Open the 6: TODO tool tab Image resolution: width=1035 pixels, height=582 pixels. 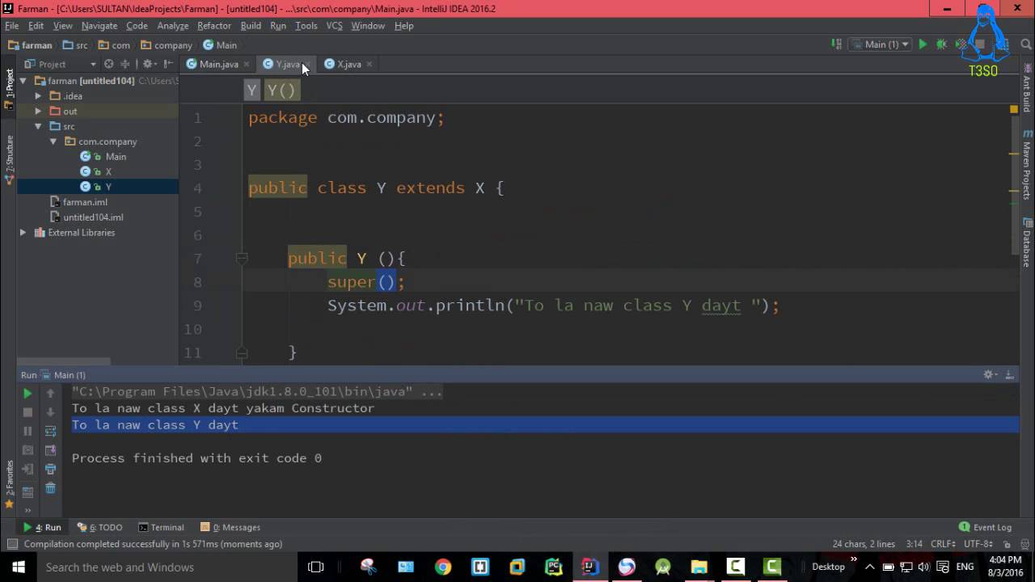[x=99, y=527]
